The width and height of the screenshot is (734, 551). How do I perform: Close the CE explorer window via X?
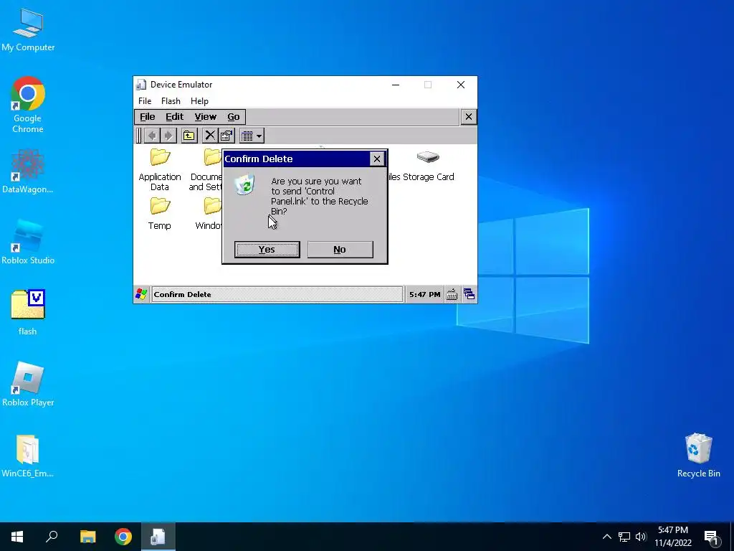click(x=469, y=117)
